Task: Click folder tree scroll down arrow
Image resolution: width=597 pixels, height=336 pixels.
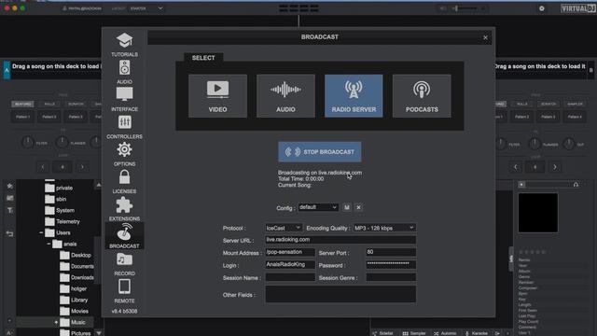Action: [99, 333]
